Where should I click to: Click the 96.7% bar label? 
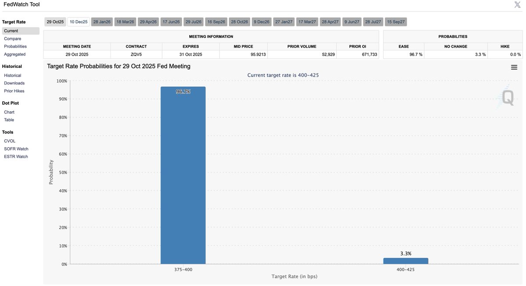[183, 92]
